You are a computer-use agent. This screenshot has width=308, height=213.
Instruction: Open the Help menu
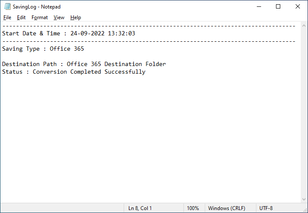76,17
